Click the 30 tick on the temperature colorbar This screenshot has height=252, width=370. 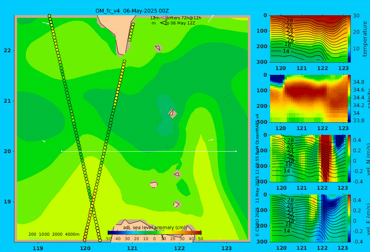click(x=356, y=16)
